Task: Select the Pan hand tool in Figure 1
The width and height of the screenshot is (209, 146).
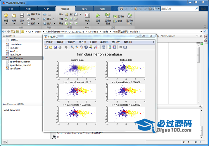Action: pos(81,47)
